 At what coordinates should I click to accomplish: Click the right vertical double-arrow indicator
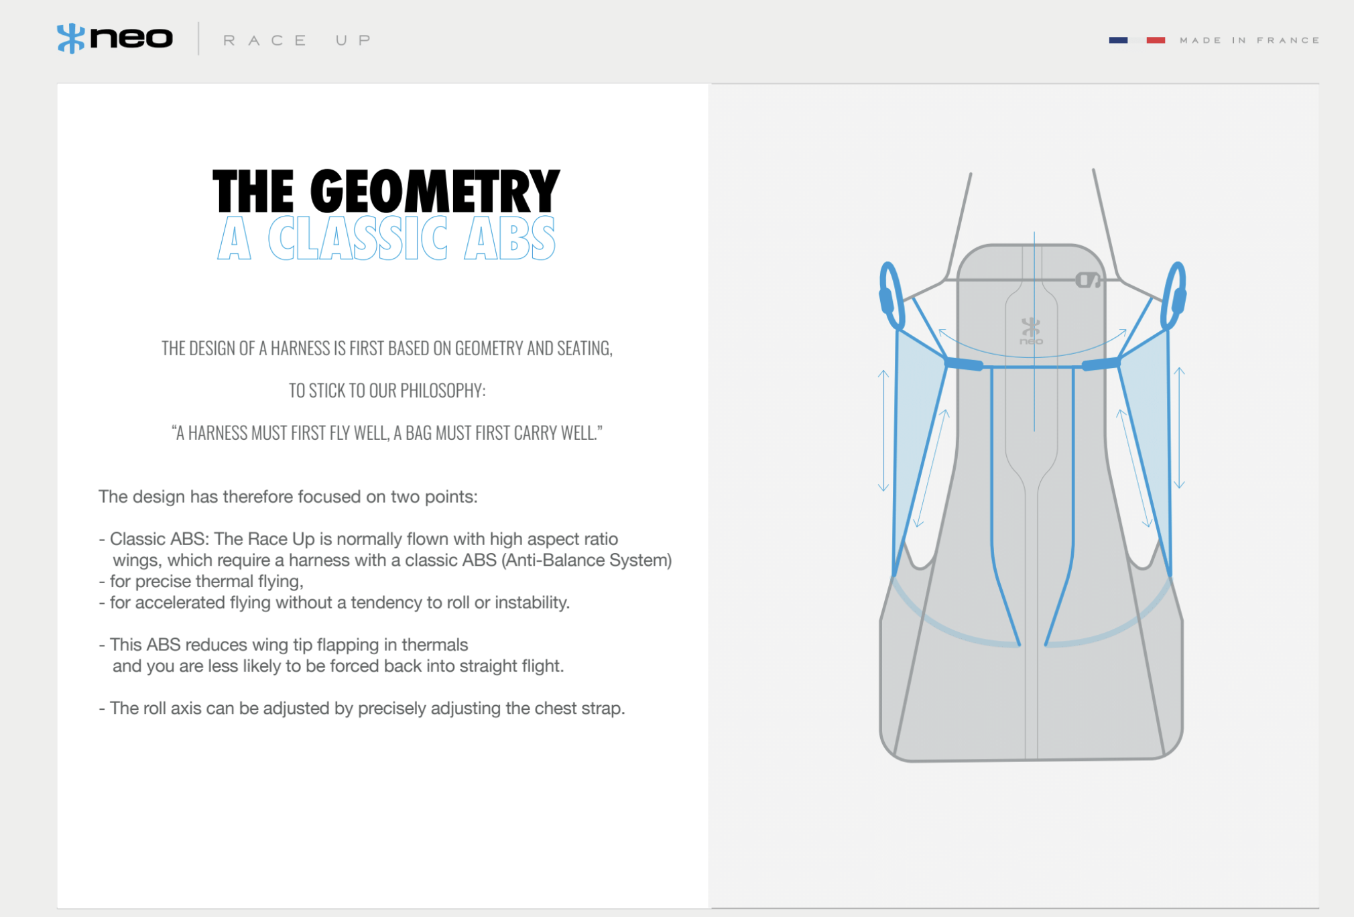[1180, 428]
